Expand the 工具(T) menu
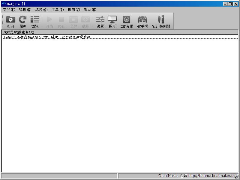The image size is (240, 180). pyautogui.click(x=57, y=10)
